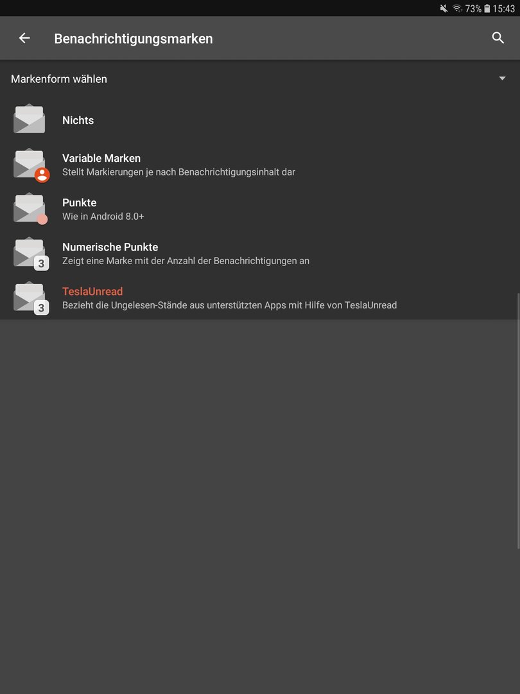This screenshot has height=694, width=520.
Task: Select Punkte badge style
Action: coord(260,209)
